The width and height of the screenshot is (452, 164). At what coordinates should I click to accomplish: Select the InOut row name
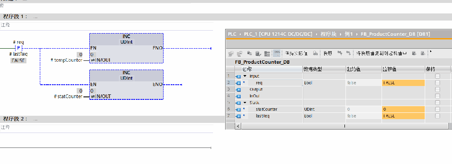255,96
